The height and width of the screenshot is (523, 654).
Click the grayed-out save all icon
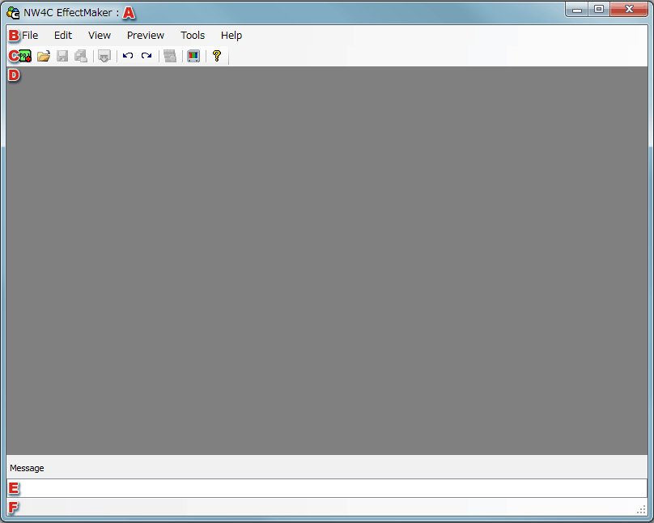81,56
